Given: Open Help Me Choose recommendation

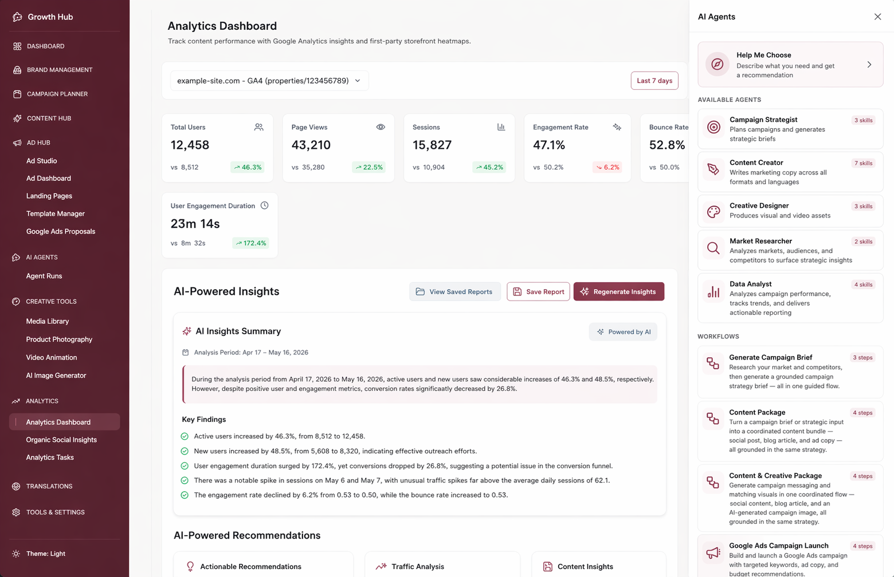Looking at the screenshot, I should [x=790, y=65].
